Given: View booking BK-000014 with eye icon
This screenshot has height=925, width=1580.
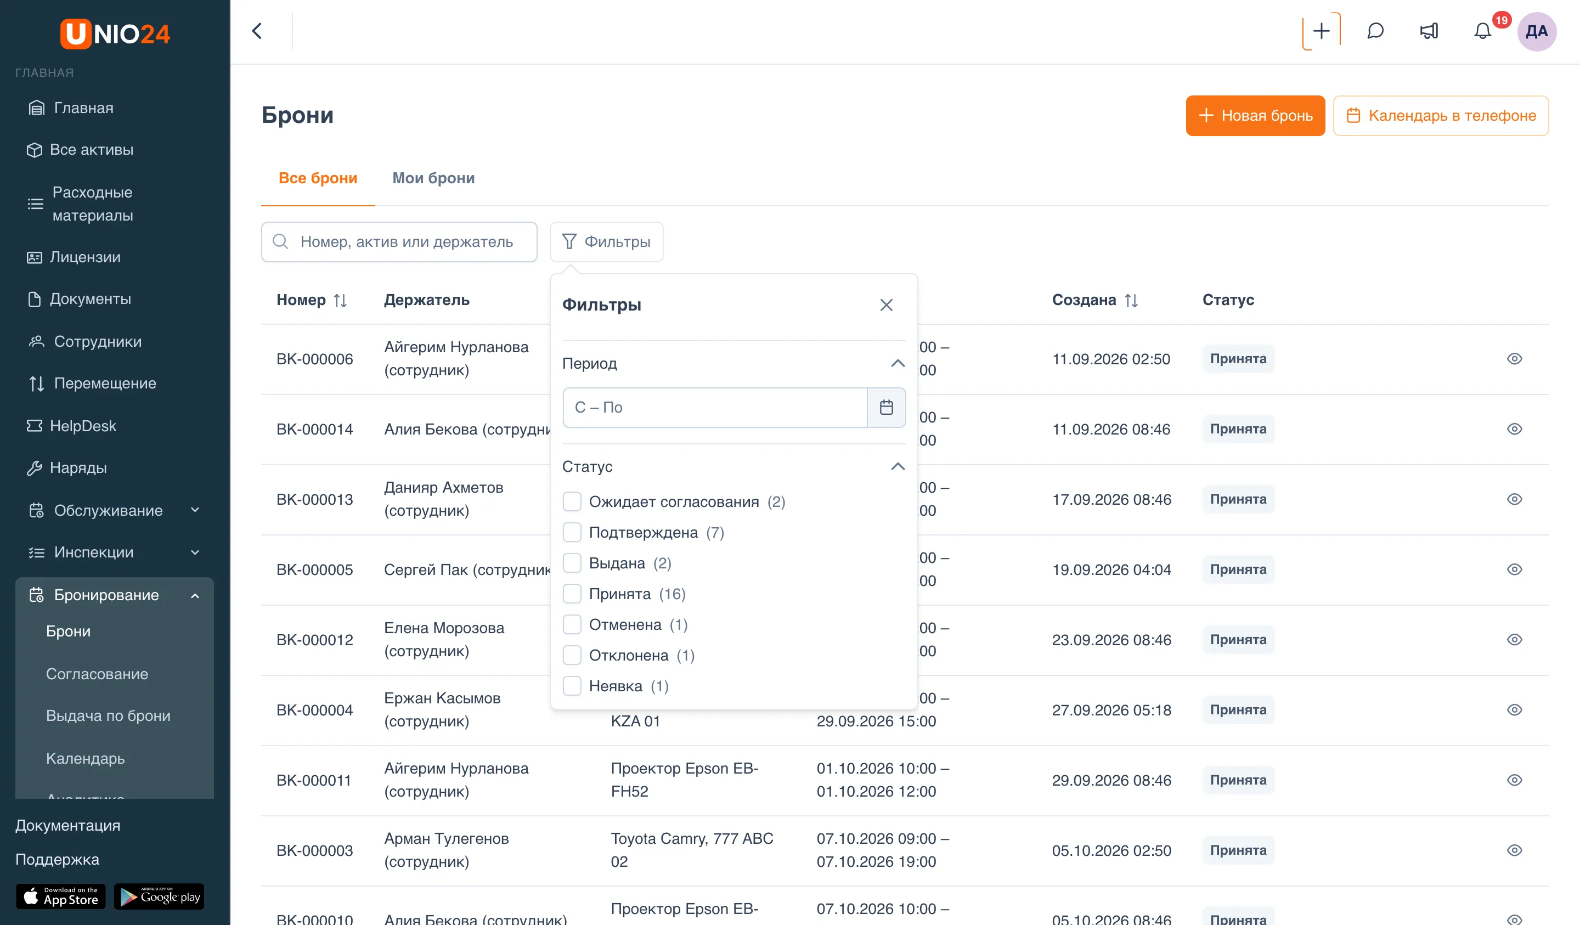Looking at the screenshot, I should pyautogui.click(x=1514, y=429).
